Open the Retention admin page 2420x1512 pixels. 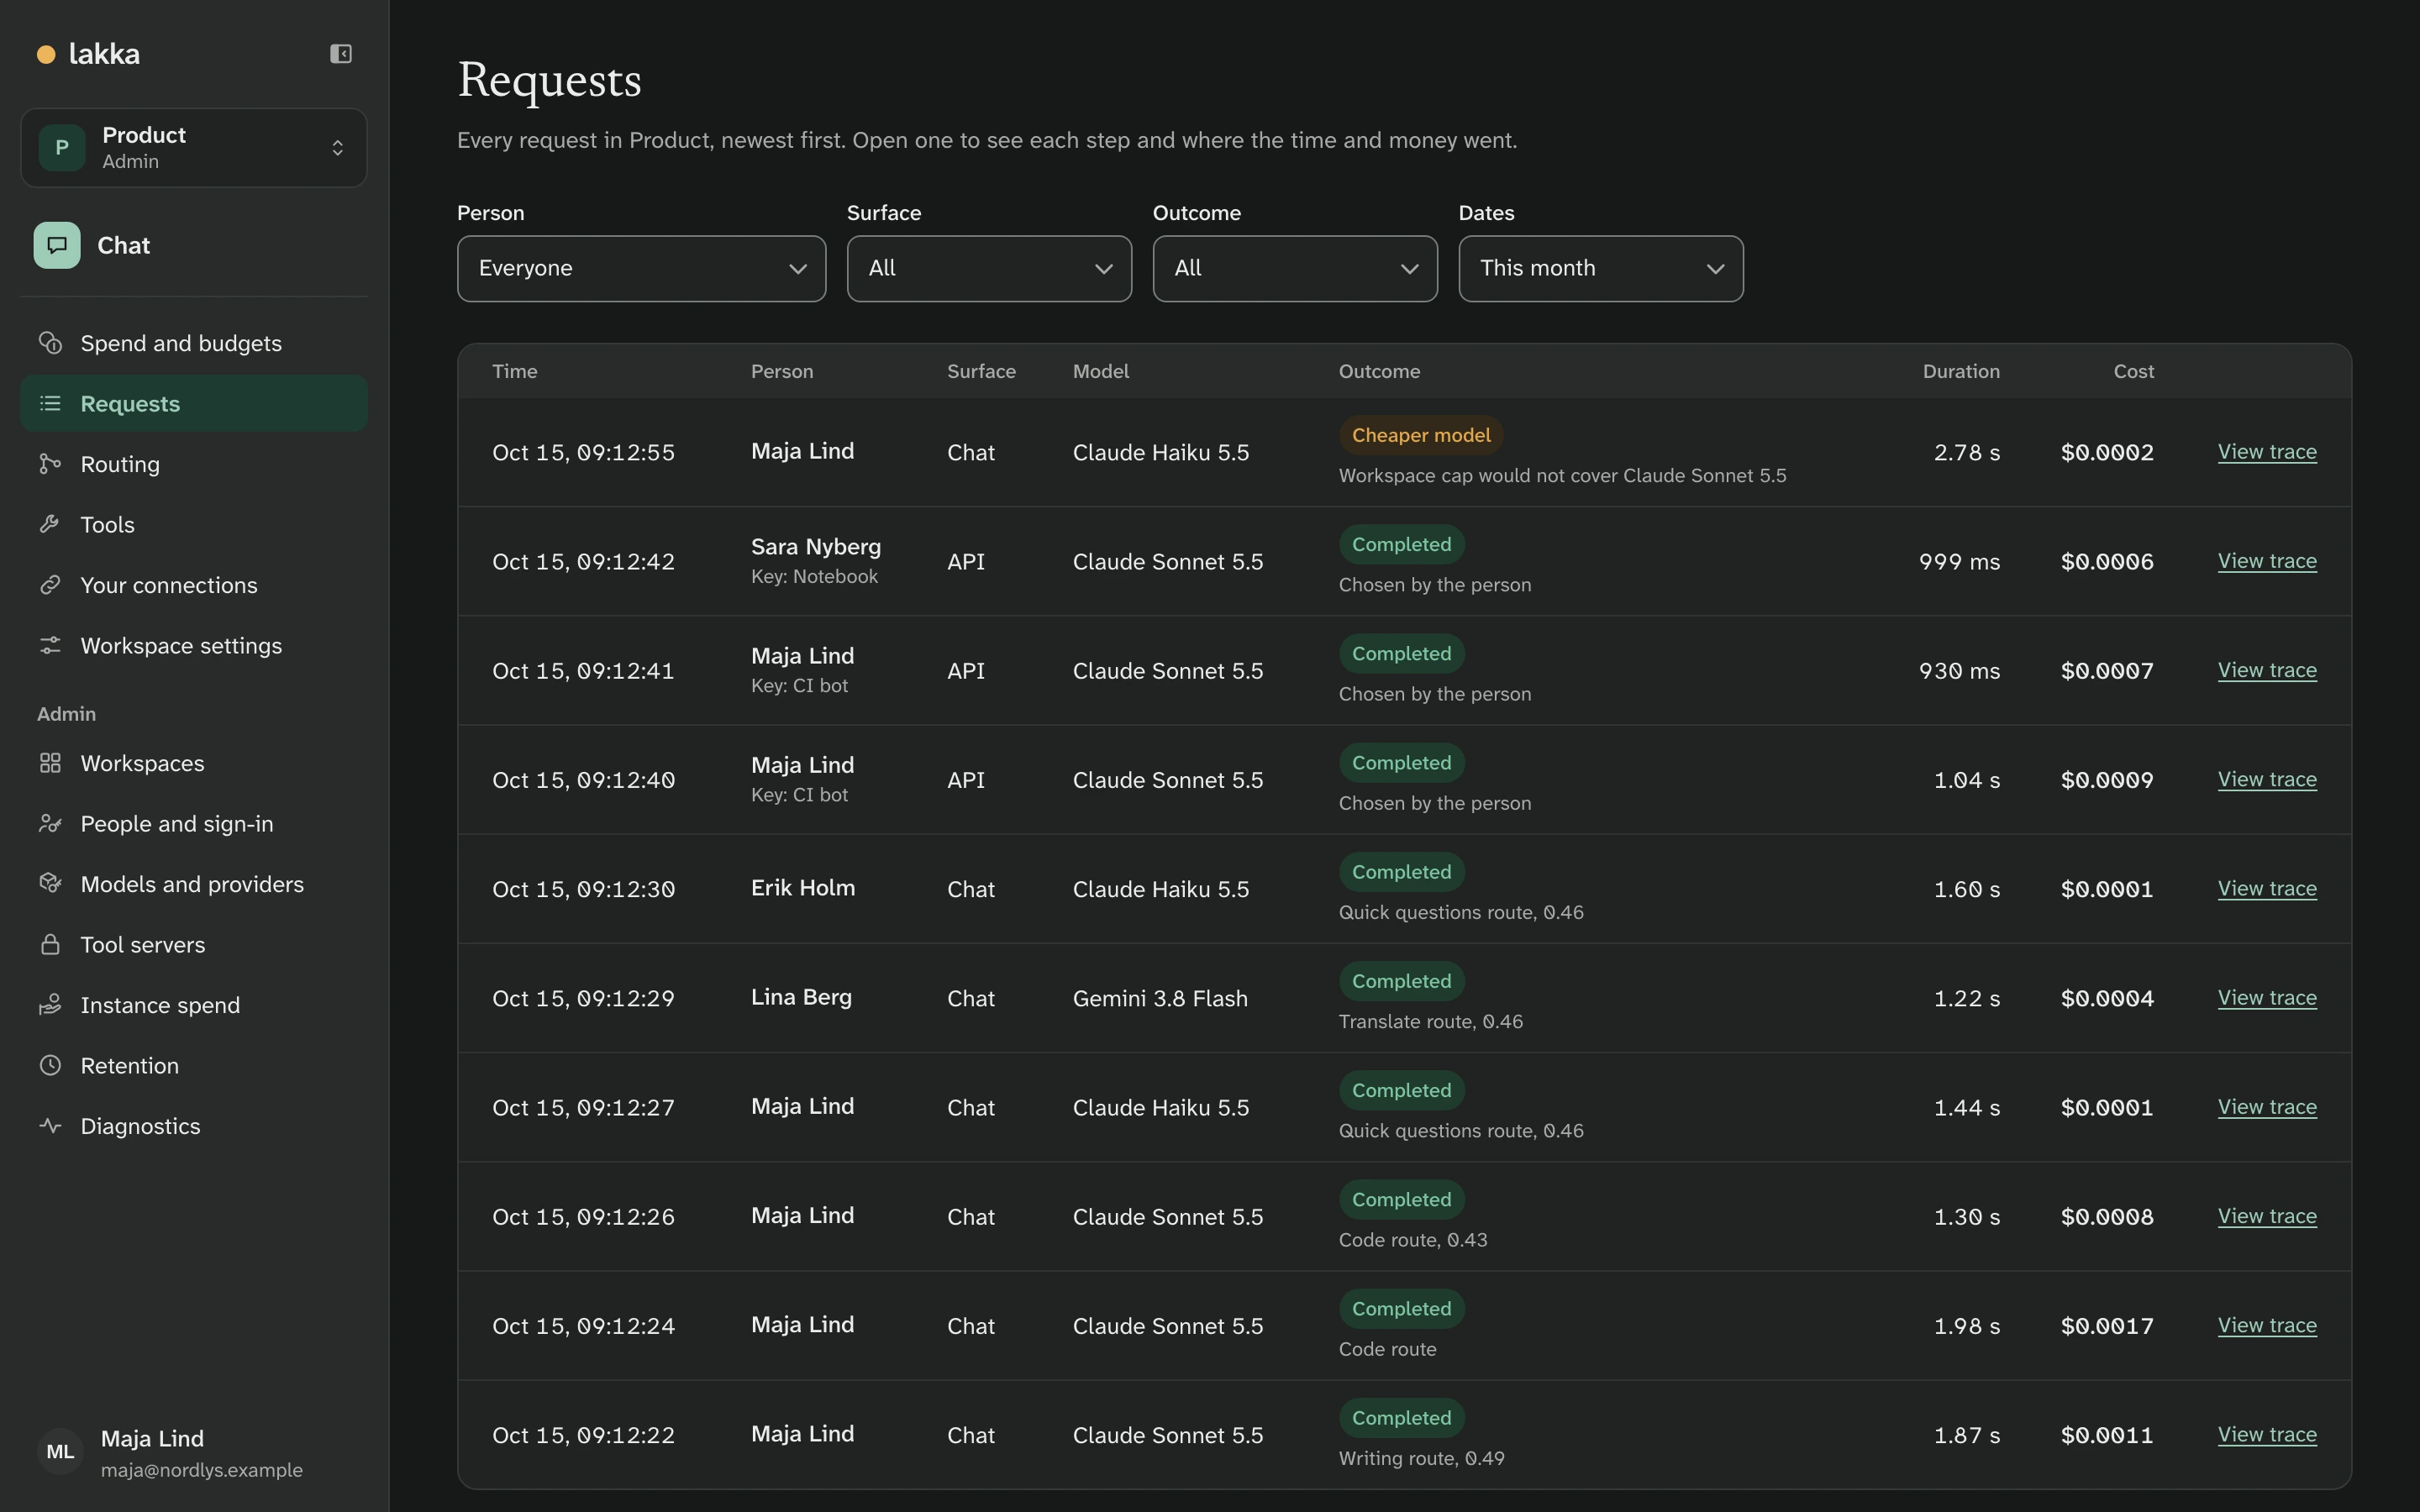point(194,1065)
